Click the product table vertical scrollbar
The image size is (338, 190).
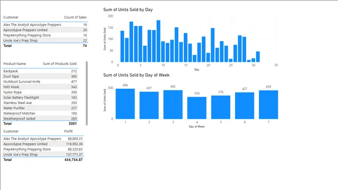87,93
